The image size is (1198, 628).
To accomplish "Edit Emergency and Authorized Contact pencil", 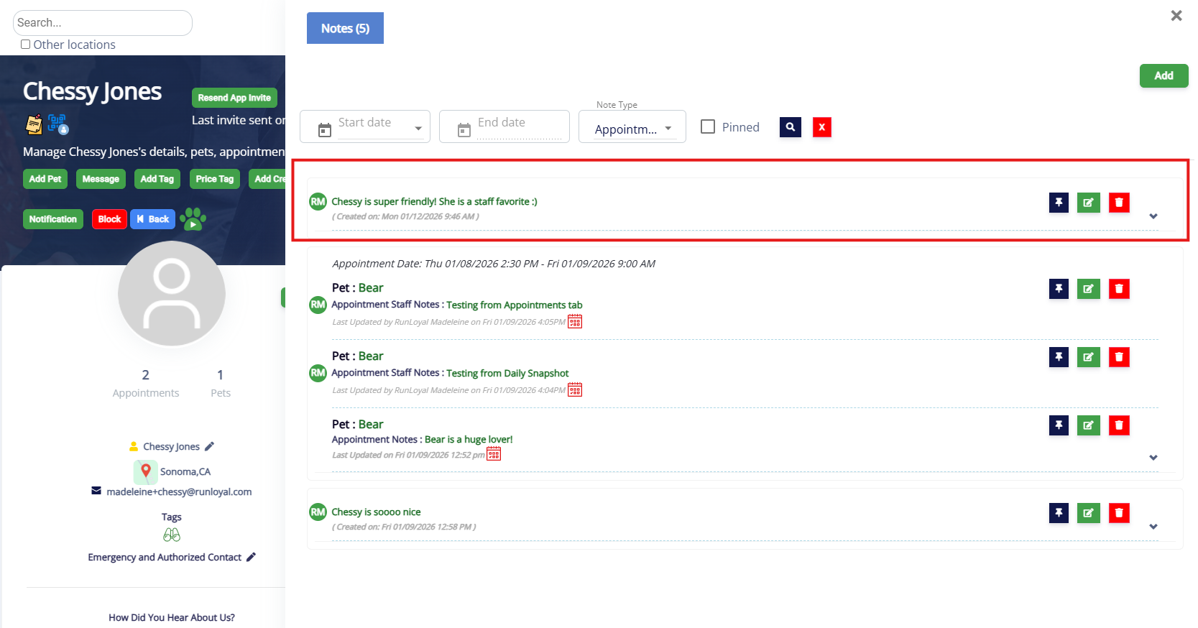I will 251,557.
